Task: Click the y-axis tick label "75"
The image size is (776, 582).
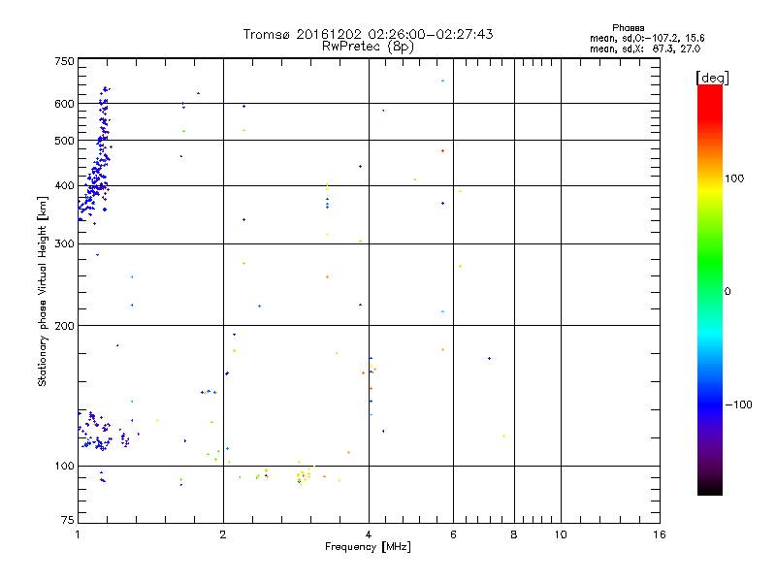Action: tap(68, 520)
